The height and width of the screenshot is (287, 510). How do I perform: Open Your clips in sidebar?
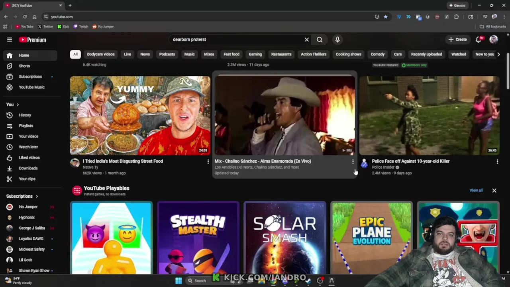[x=30, y=179]
